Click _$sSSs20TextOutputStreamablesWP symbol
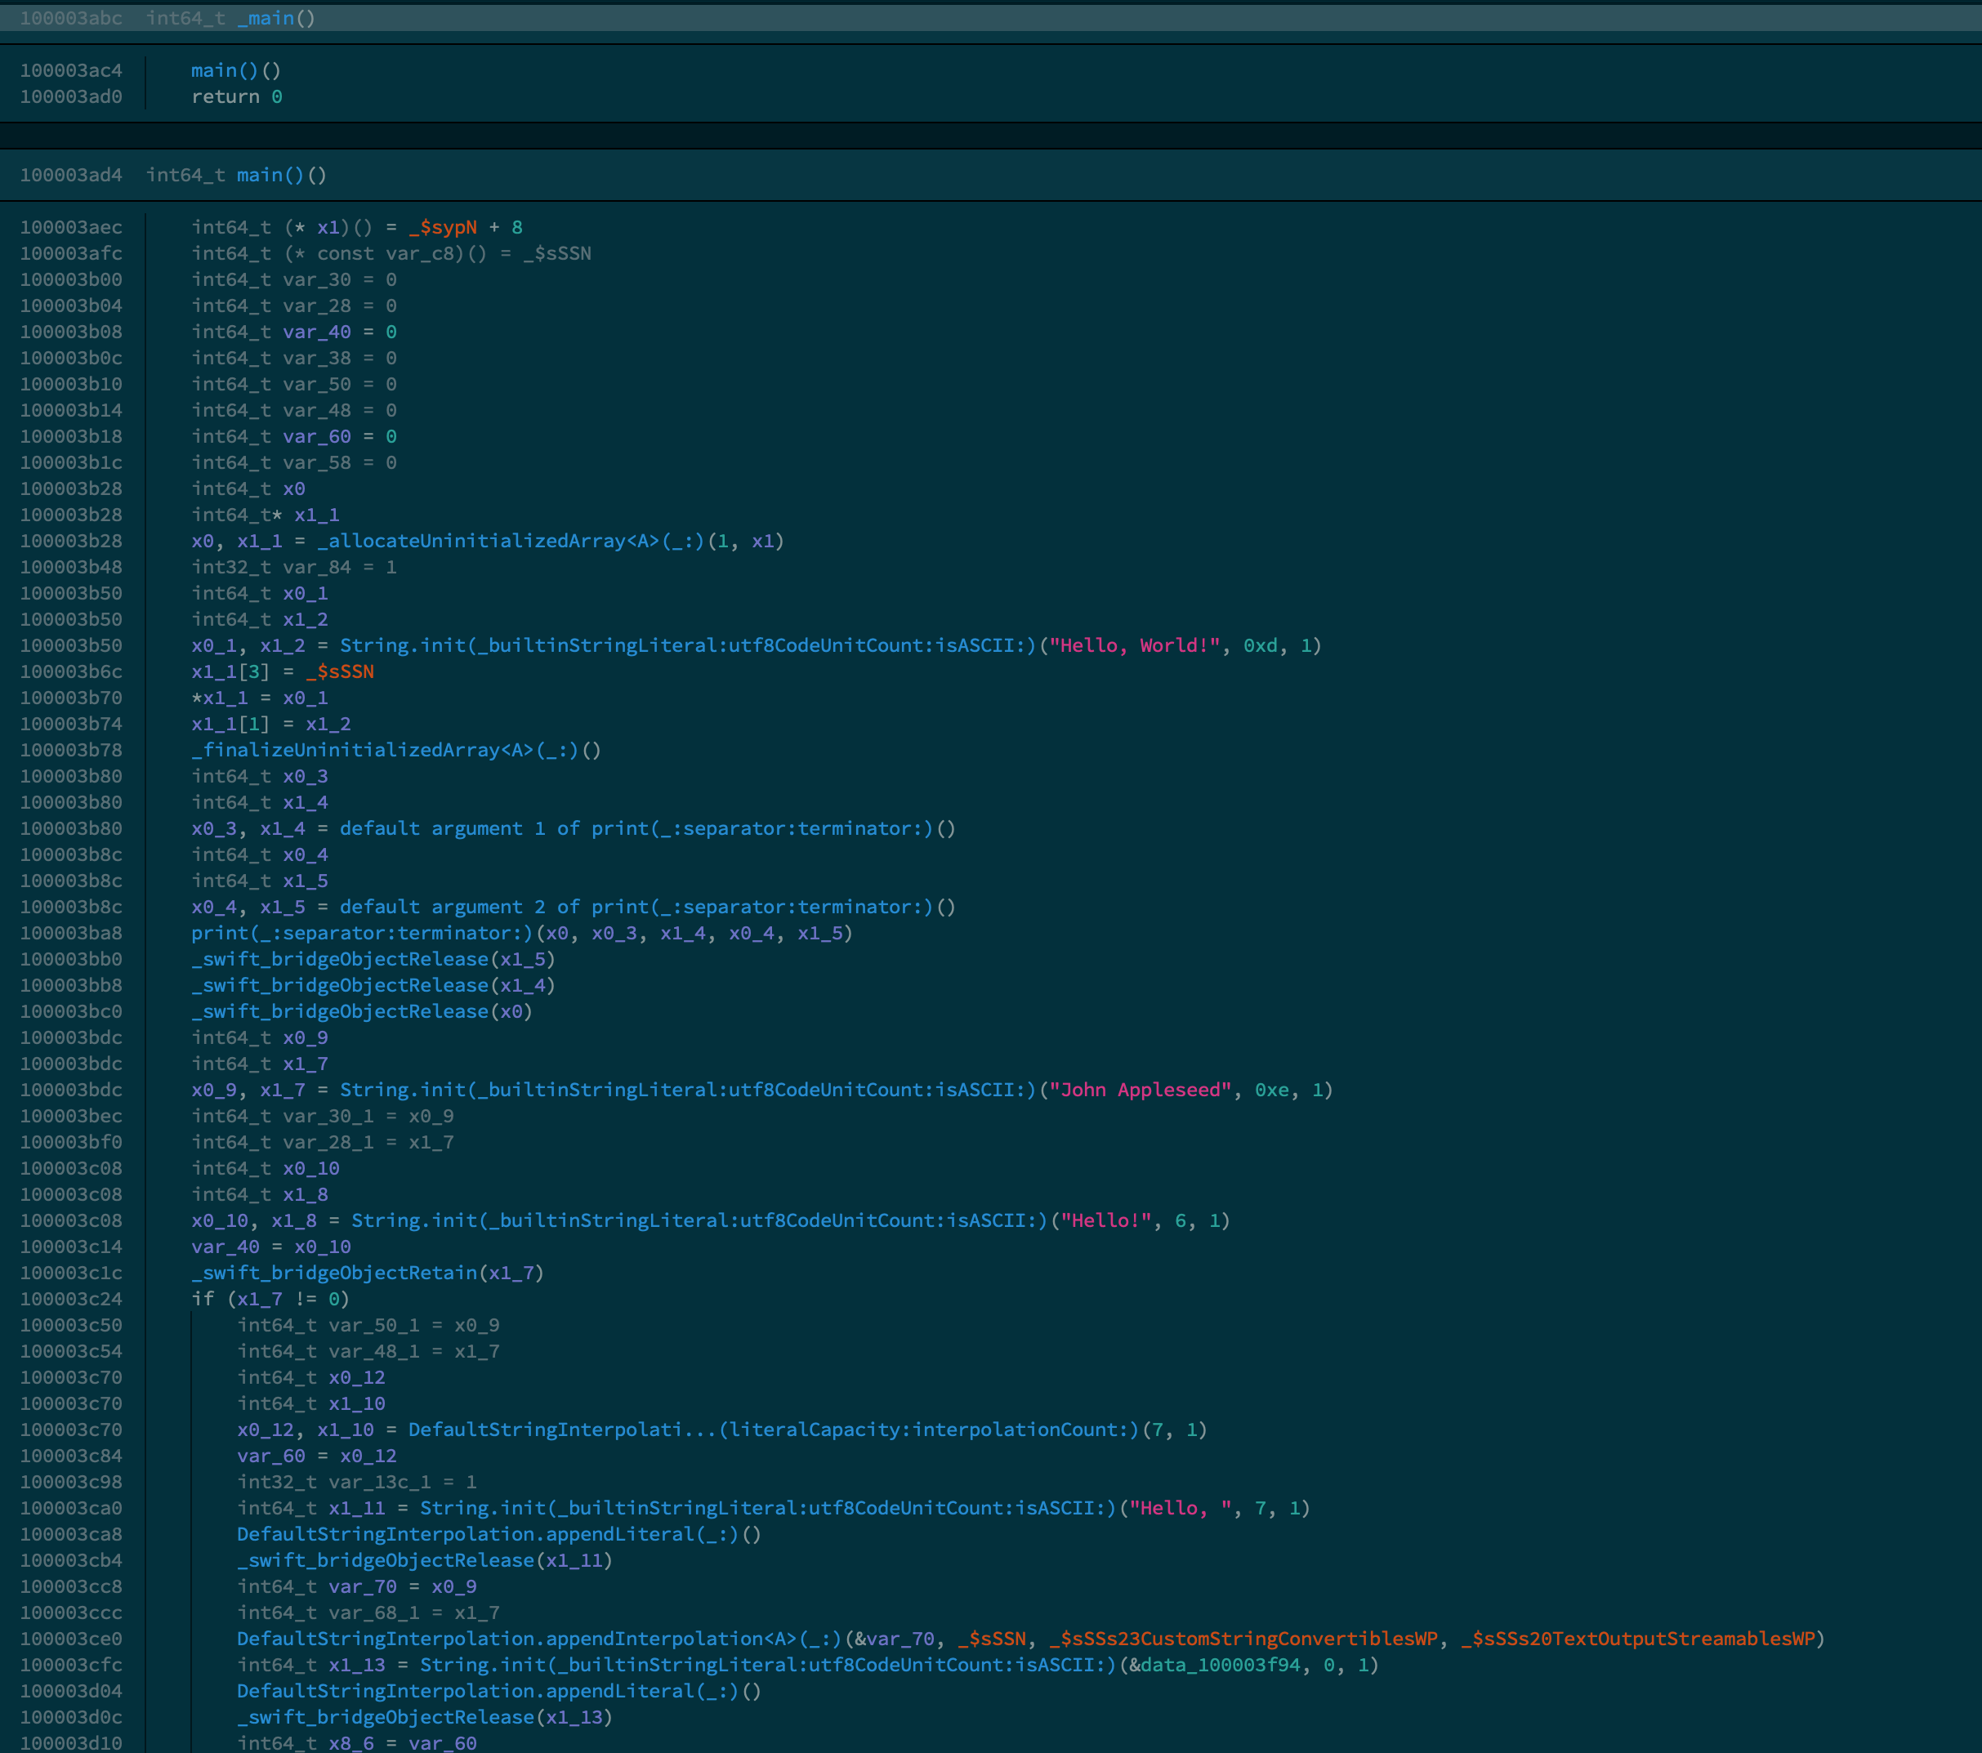This screenshot has width=1982, height=1753. tap(1638, 1640)
